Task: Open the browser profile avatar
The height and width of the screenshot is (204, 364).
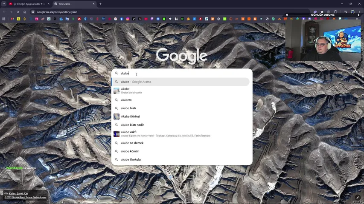Action: (x=352, y=12)
